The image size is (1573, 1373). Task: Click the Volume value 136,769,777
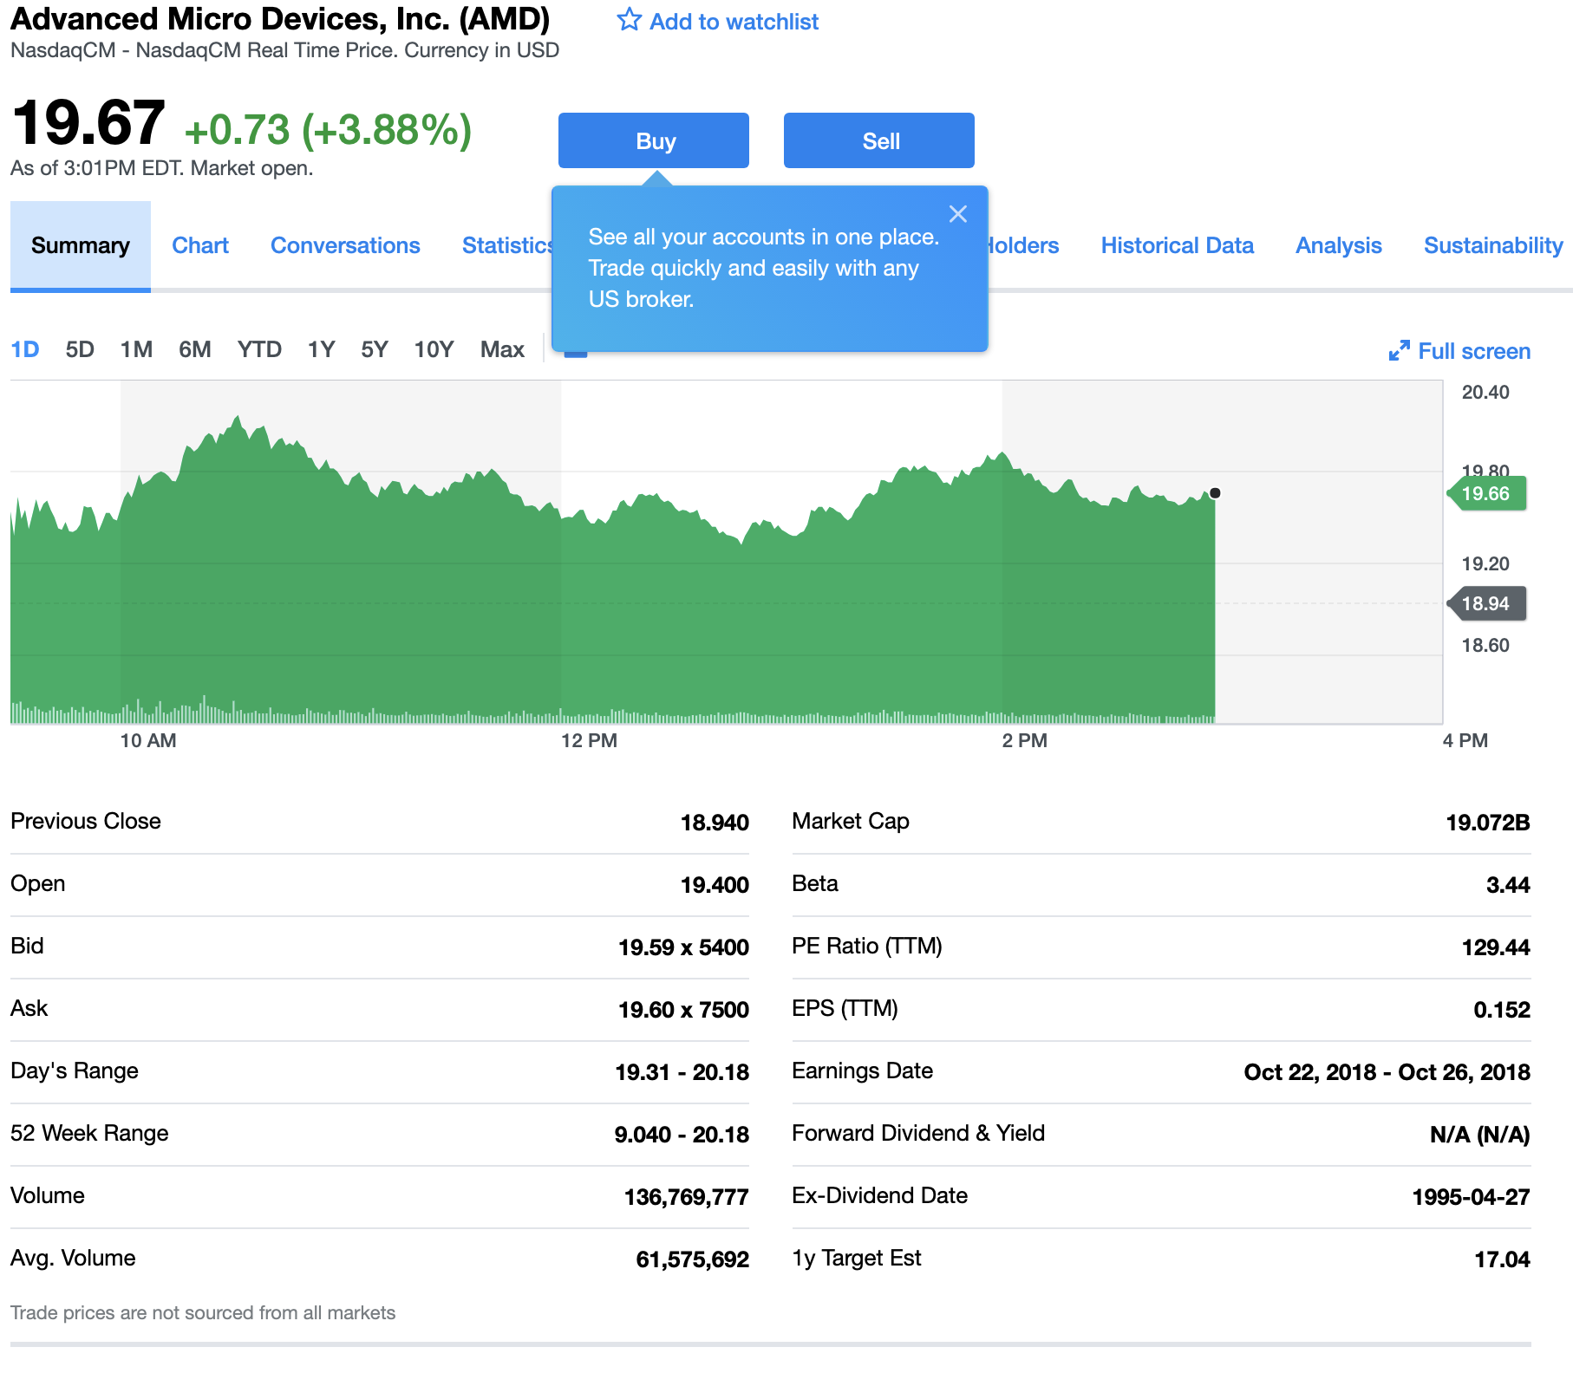click(686, 1197)
